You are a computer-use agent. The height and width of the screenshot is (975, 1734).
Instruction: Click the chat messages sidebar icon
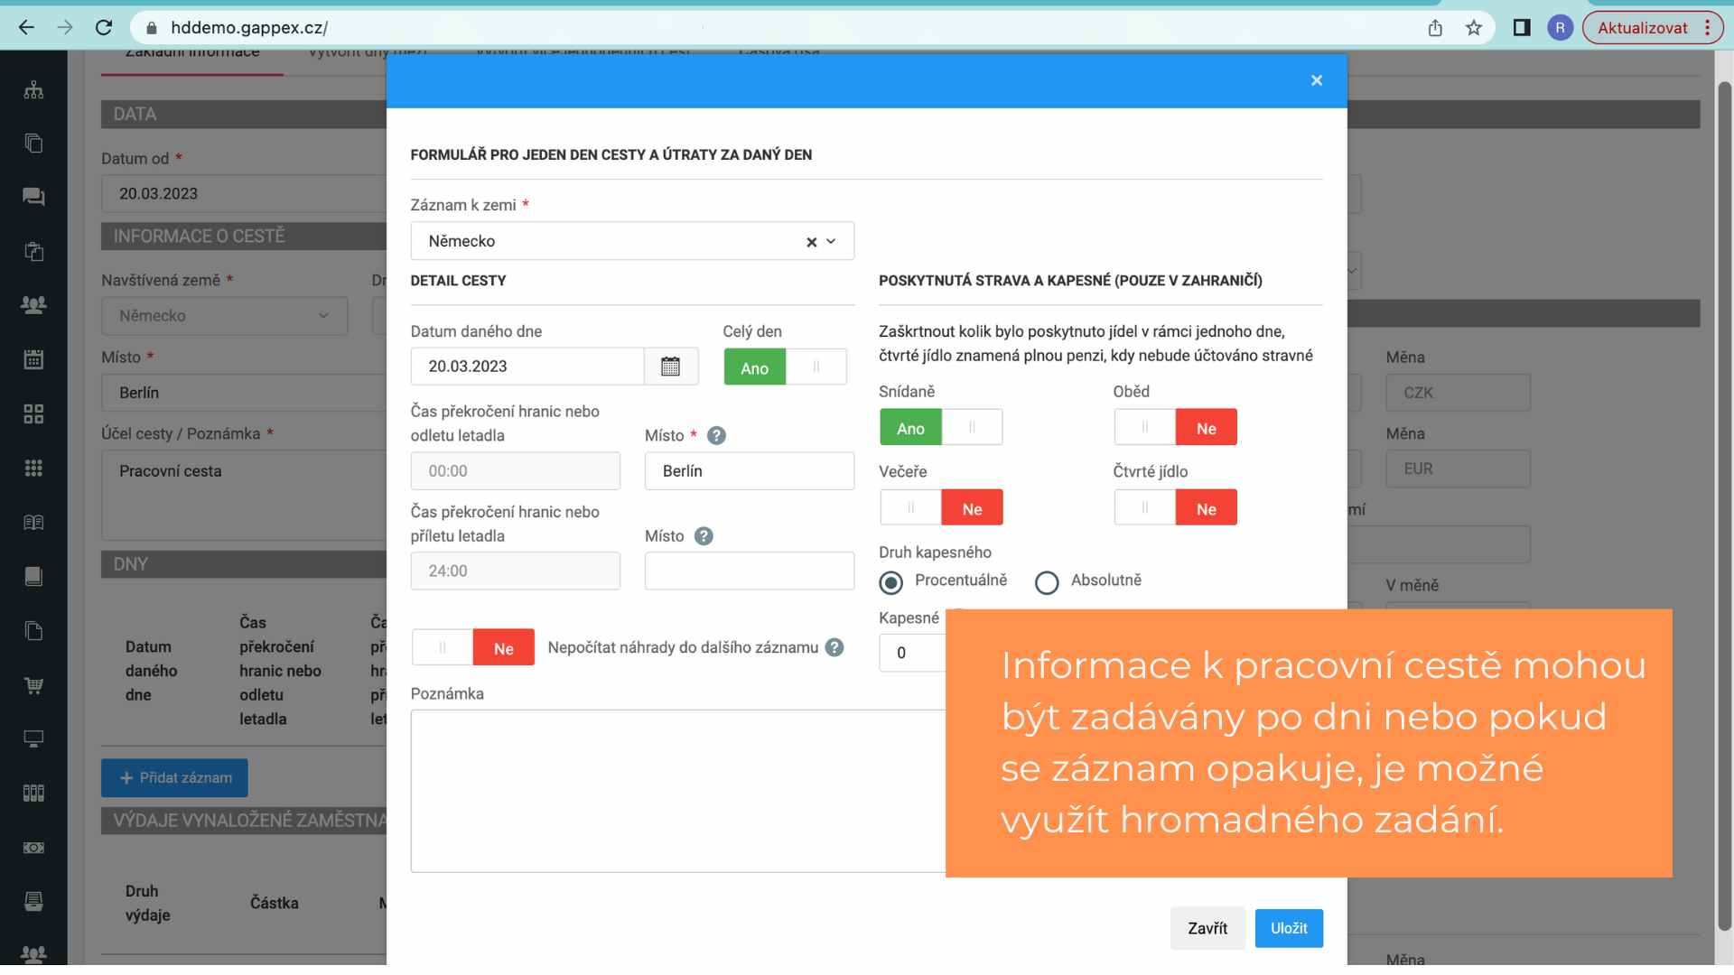coord(33,197)
